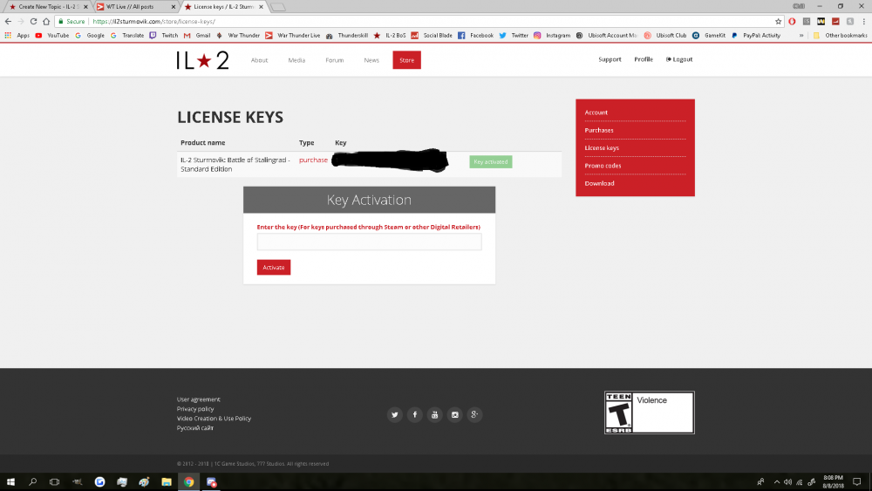Image resolution: width=872 pixels, height=491 pixels.
Task: Open Windows Start menu
Action: (x=10, y=482)
